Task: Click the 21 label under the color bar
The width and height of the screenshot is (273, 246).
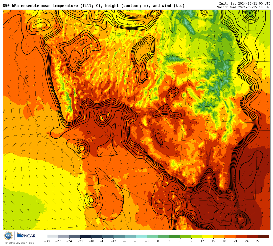Action: (236, 241)
